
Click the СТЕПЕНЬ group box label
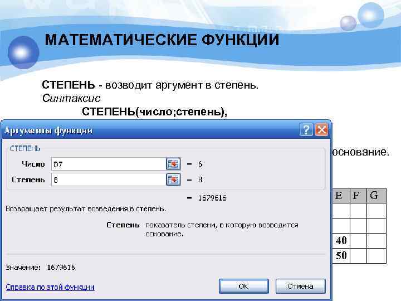pyautogui.click(x=25, y=148)
